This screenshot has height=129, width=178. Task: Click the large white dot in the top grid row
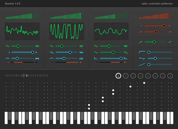coord(144,83)
